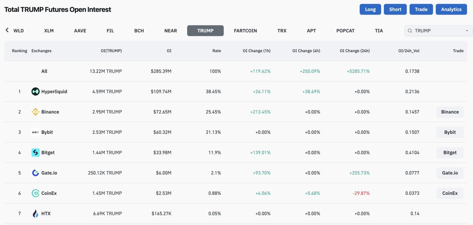Viewport: 473px width, 225px height.
Task: Sort by Rate column header
Action: (x=217, y=51)
